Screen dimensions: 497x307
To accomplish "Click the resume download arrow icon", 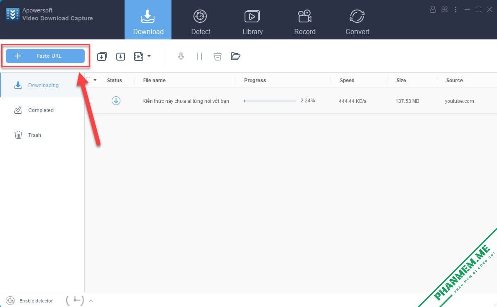I will pos(181,56).
